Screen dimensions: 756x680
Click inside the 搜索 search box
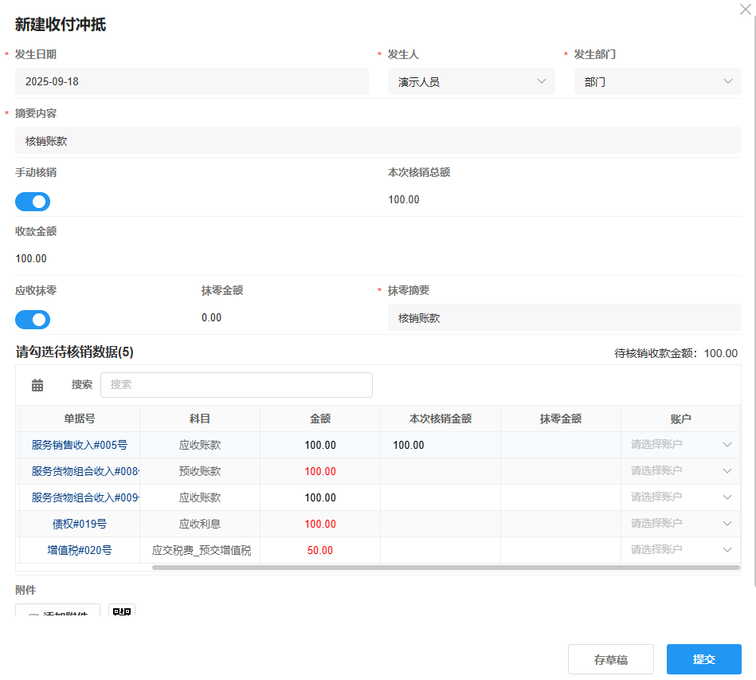coord(236,384)
